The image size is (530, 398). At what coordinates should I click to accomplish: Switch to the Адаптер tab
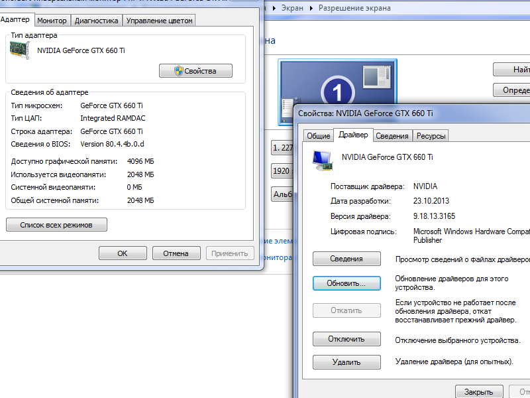click(x=15, y=20)
